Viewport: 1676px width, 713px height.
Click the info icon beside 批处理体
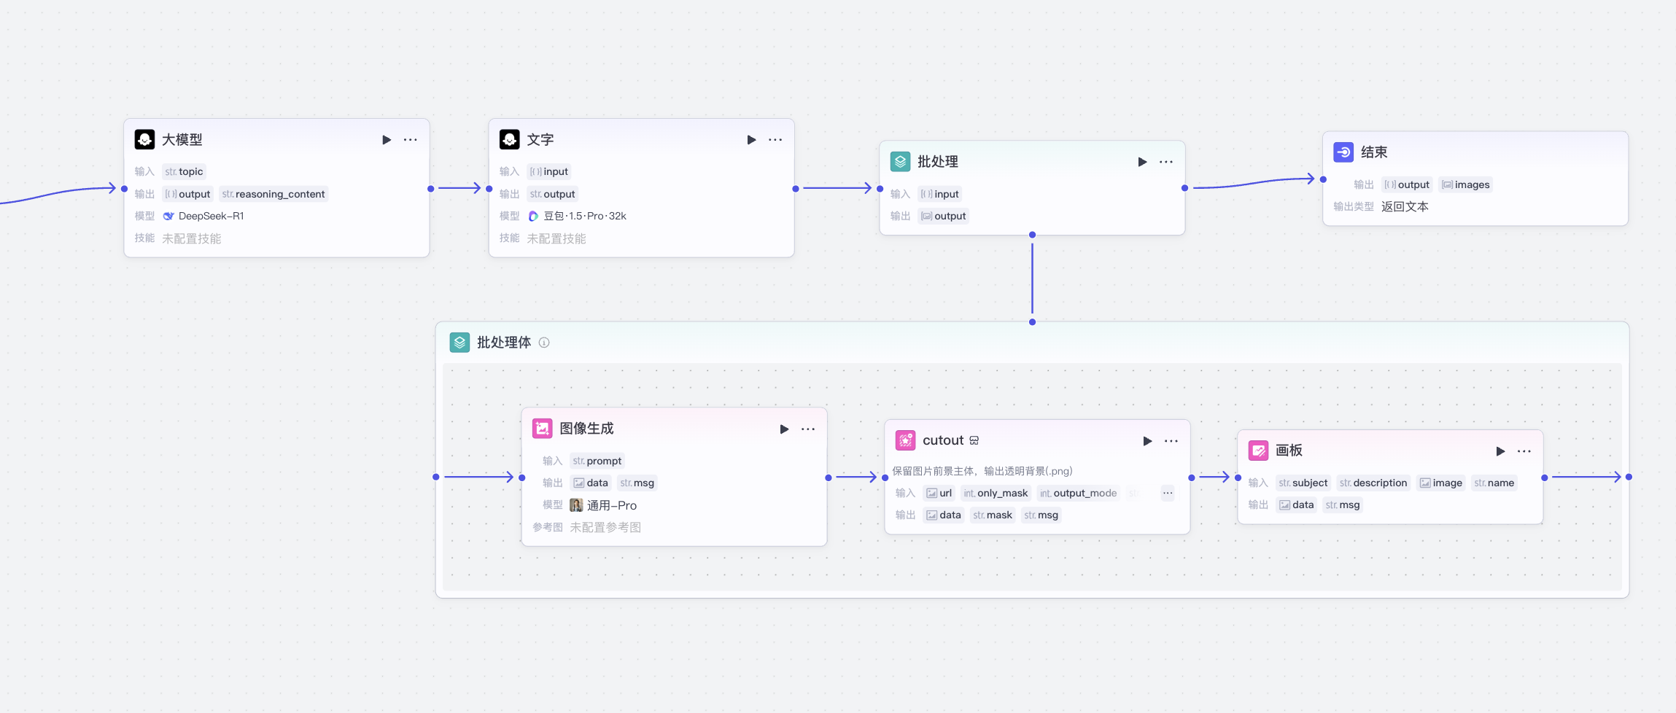click(546, 343)
